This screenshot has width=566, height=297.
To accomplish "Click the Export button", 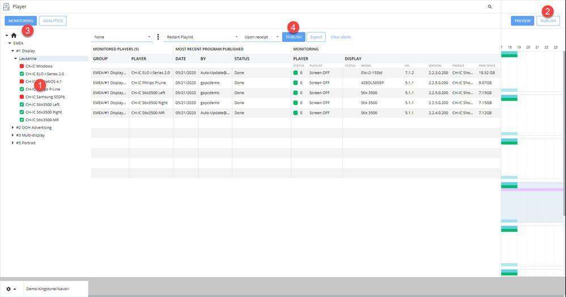I will (316, 37).
